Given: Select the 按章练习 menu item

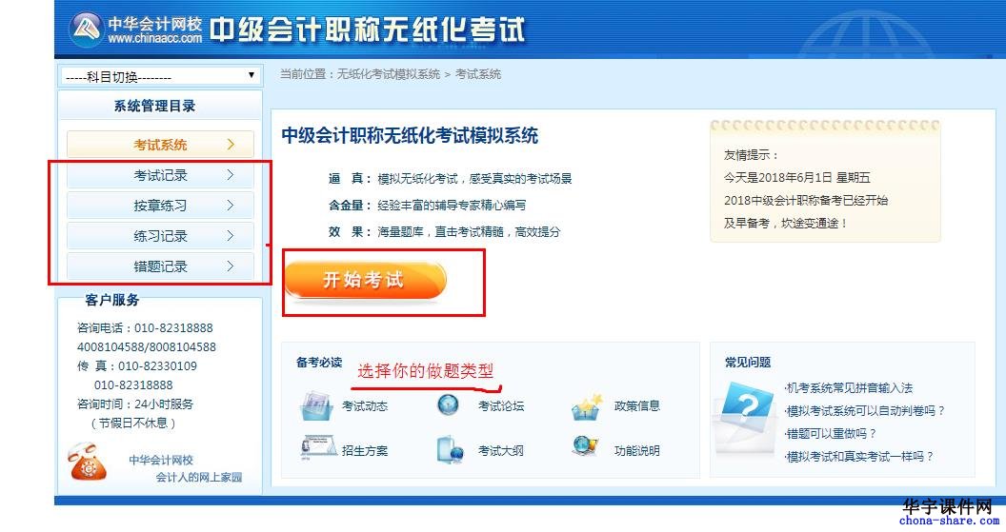Looking at the screenshot, I should [x=160, y=206].
